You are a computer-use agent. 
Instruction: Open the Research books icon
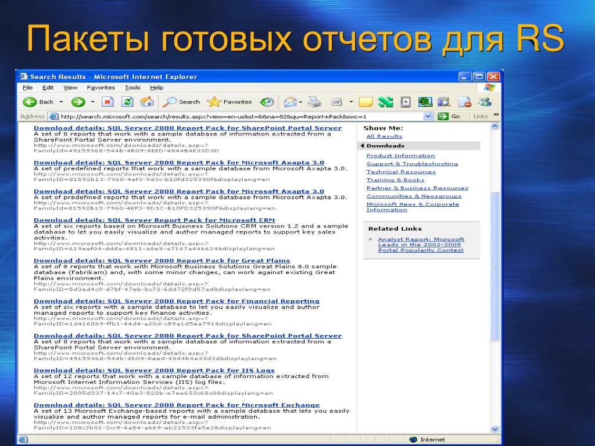click(x=443, y=102)
